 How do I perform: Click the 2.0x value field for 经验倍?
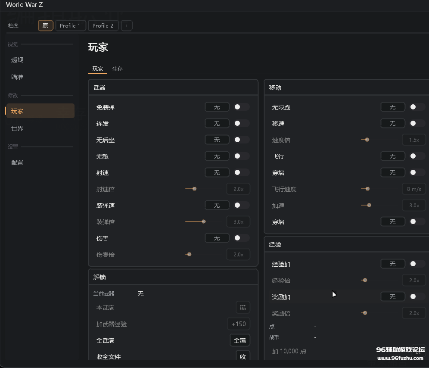pyautogui.click(x=414, y=281)
